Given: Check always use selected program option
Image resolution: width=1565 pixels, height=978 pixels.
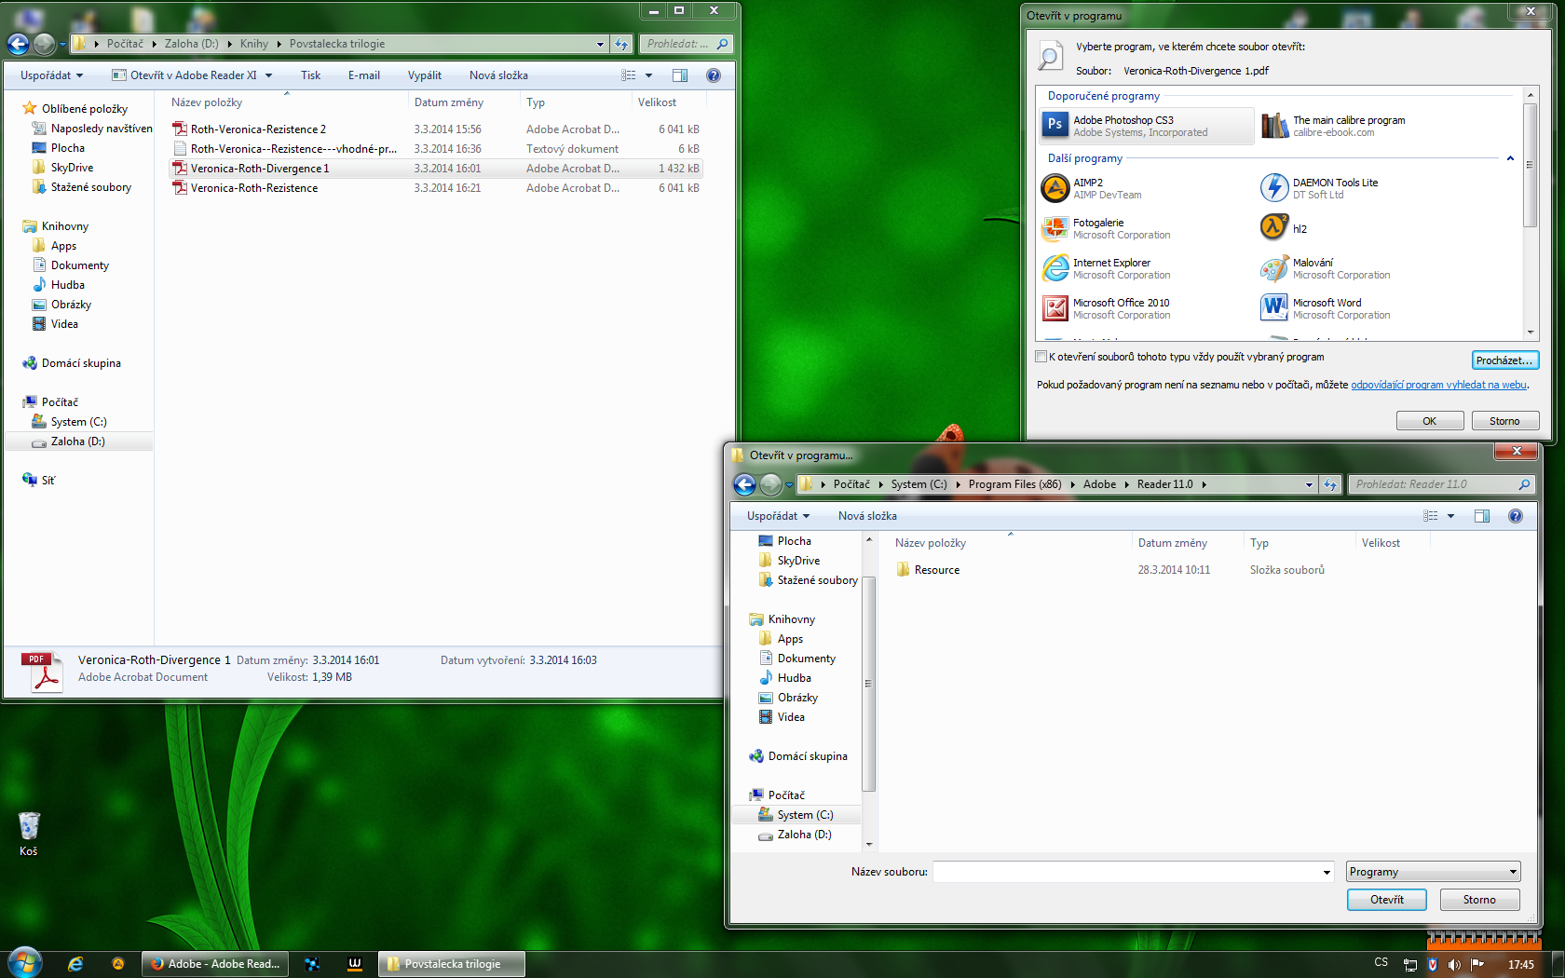Looking at the screenshot, I should point(1041,357).
